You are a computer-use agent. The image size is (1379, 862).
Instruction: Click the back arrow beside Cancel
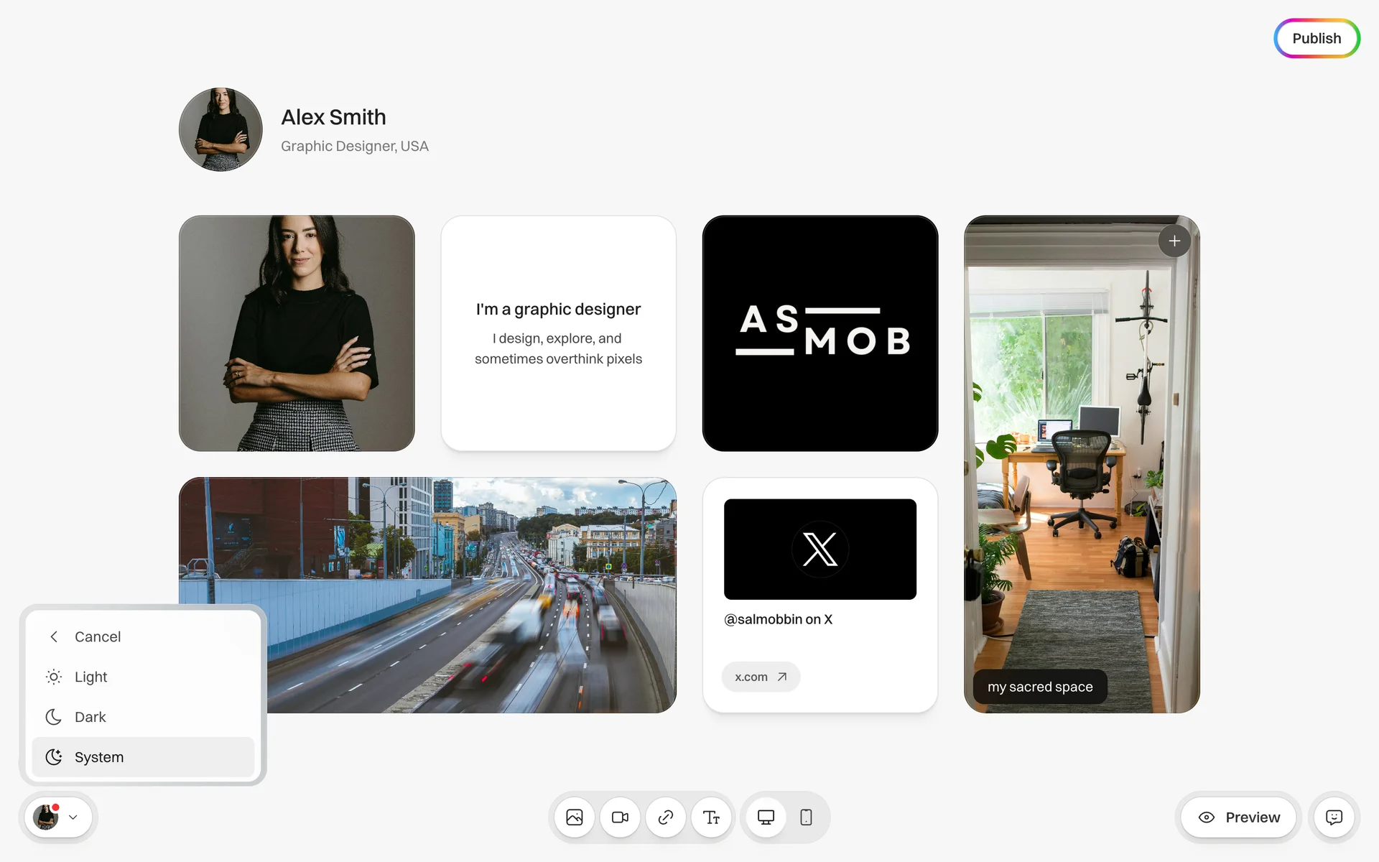tap(54, 636)
